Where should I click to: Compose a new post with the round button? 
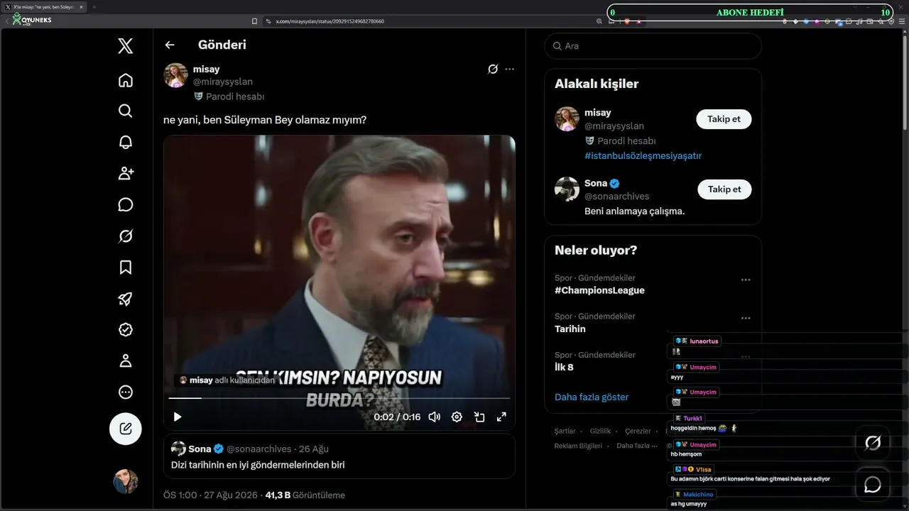point(126,429)
